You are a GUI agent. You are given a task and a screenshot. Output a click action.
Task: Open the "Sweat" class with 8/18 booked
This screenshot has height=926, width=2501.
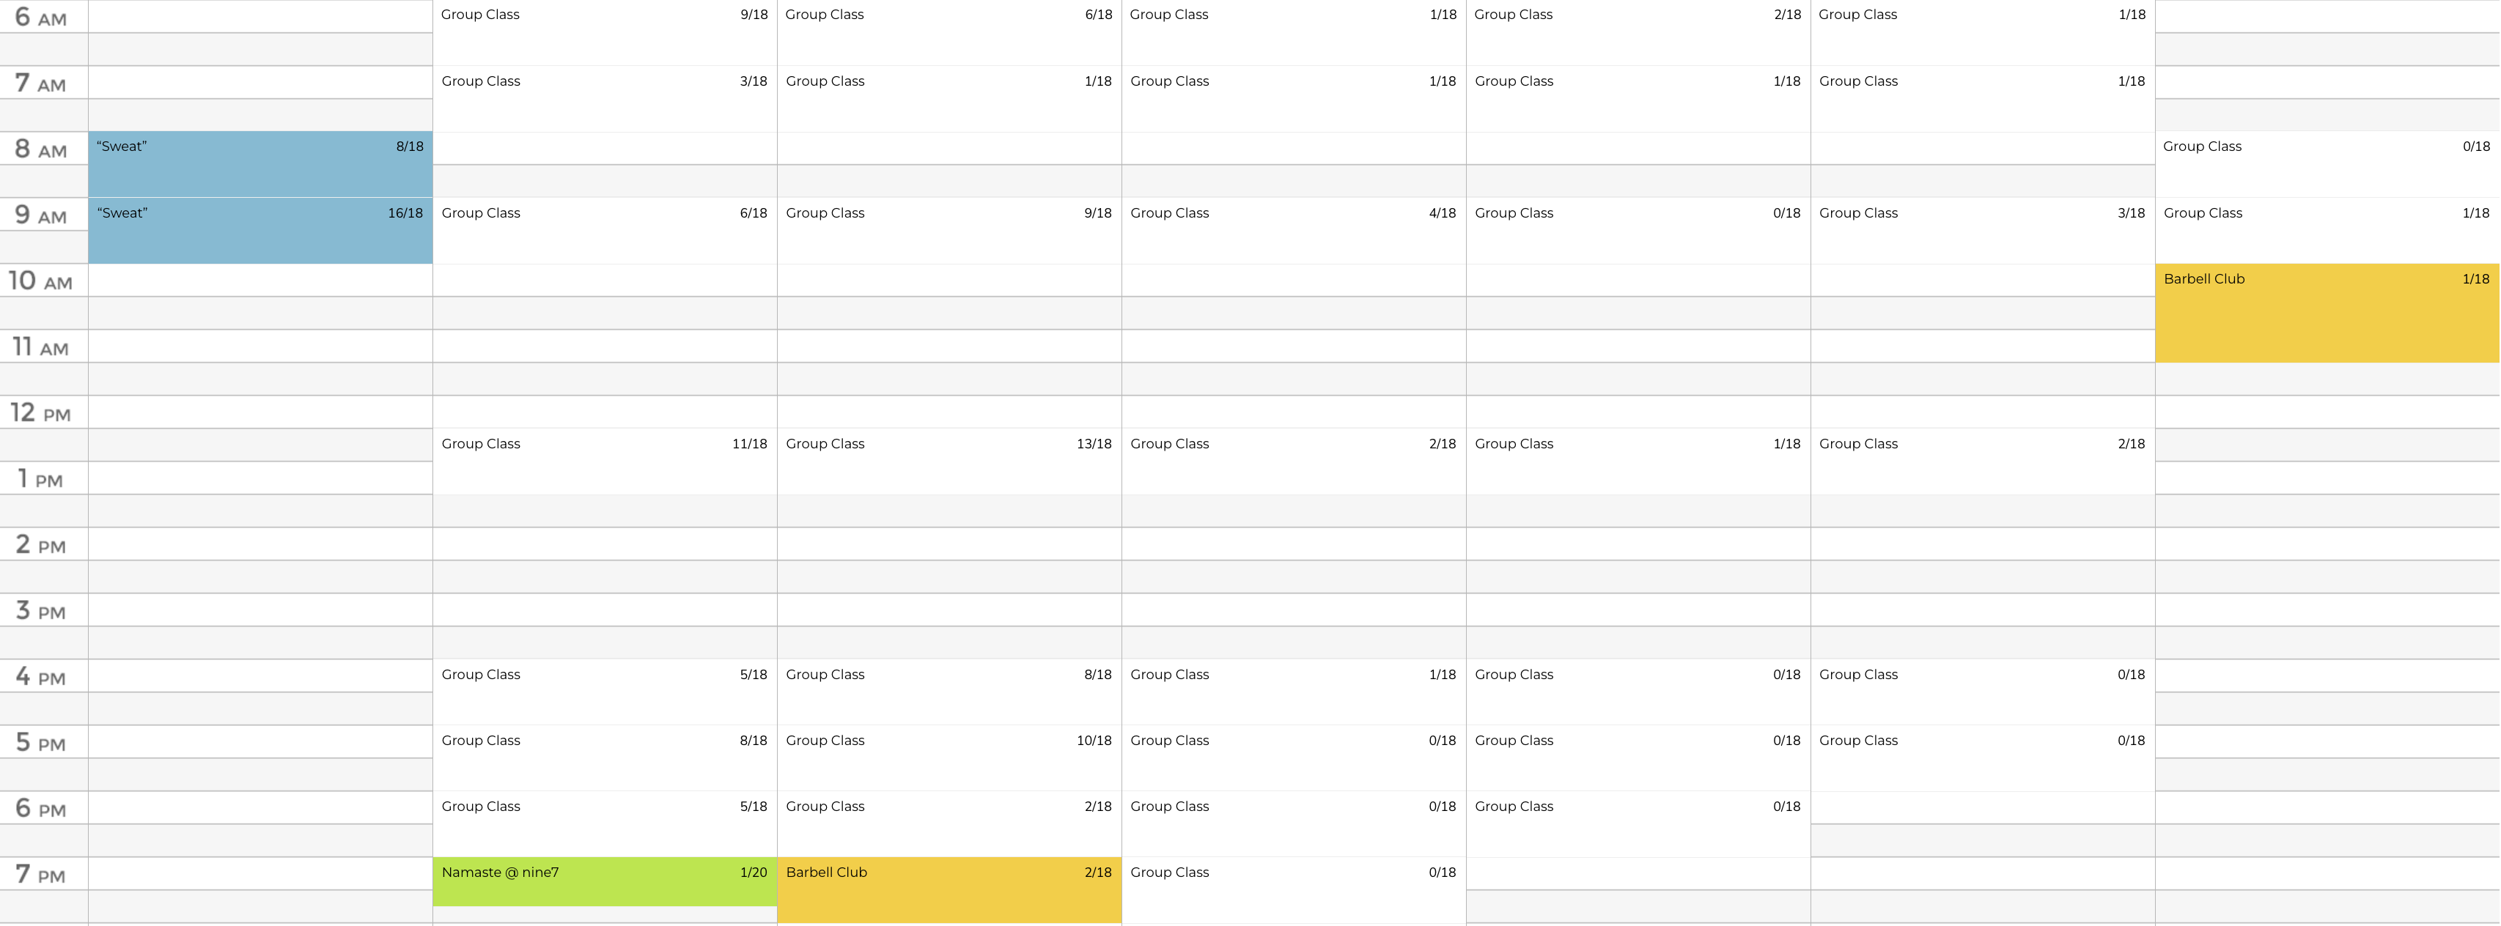(x=260, y=164)
